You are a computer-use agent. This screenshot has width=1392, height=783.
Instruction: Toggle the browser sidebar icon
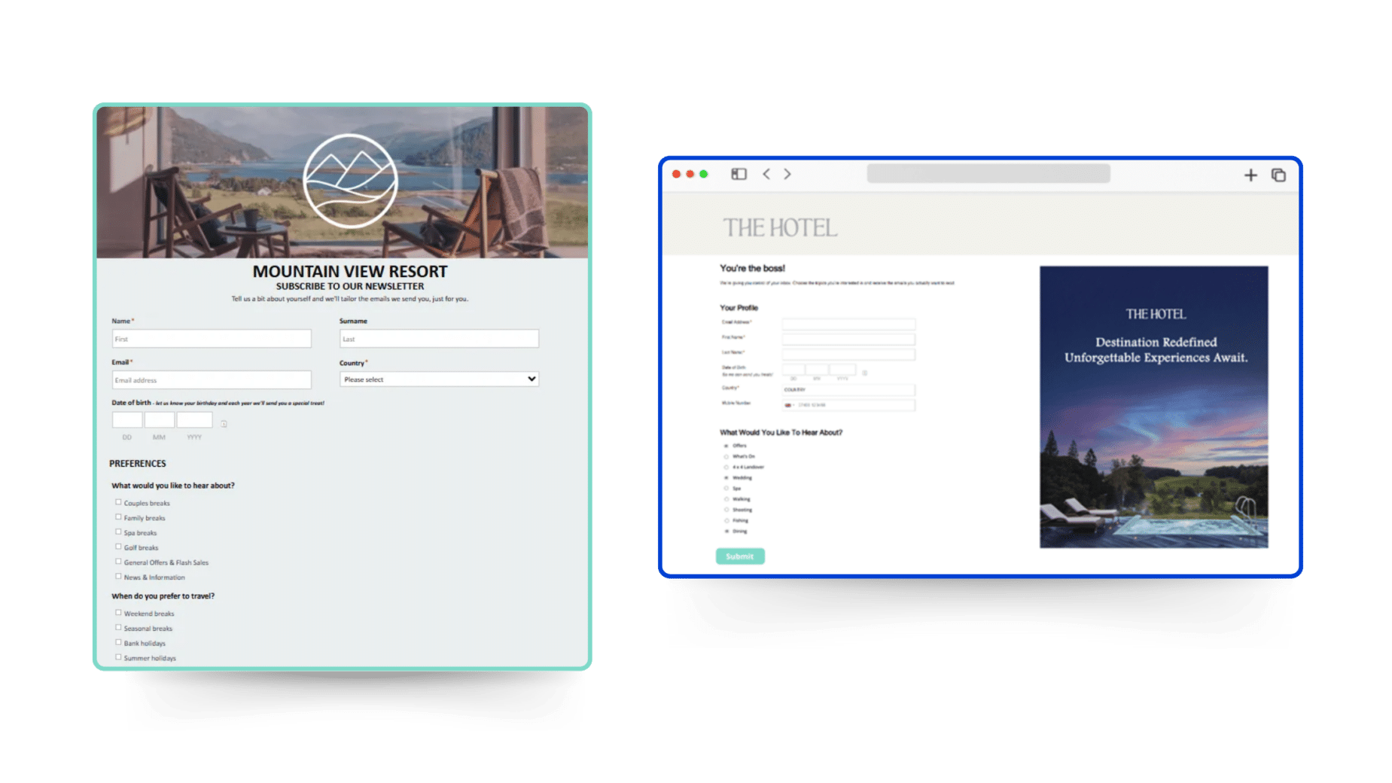(x=739, y=174)
